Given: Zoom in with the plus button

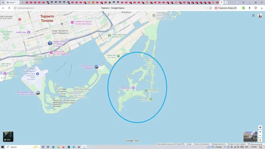Looking at the screenshot, I should click(x=260, y=132).
